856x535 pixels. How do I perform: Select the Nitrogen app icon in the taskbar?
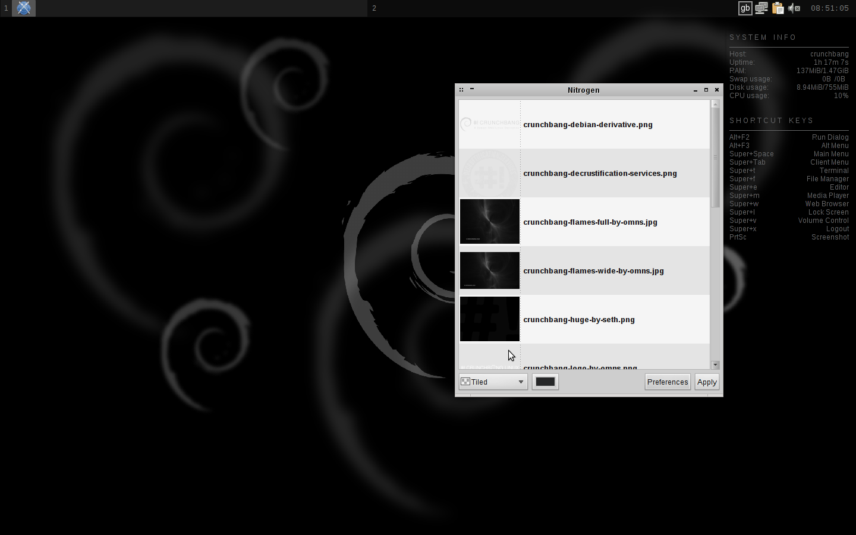(24, 8)
